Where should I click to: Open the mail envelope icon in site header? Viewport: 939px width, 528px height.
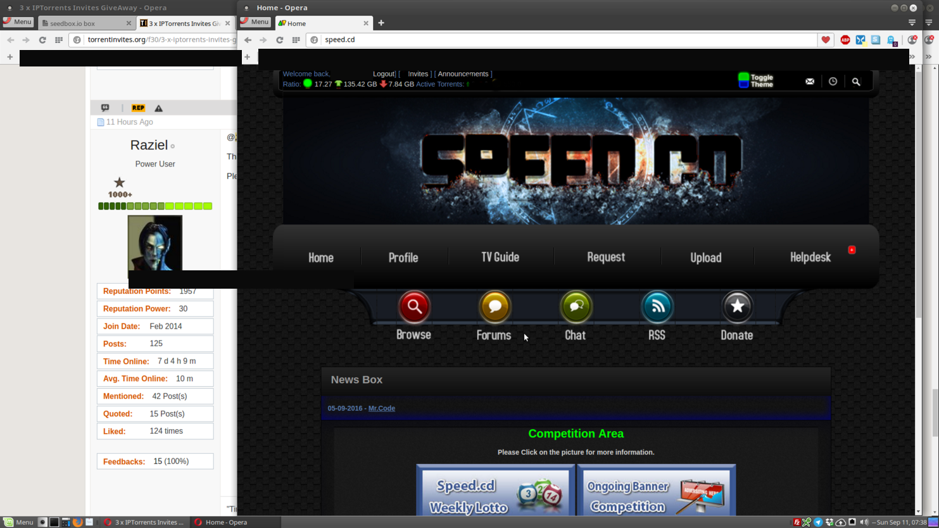pyautogui.click(x=810, y=81)
